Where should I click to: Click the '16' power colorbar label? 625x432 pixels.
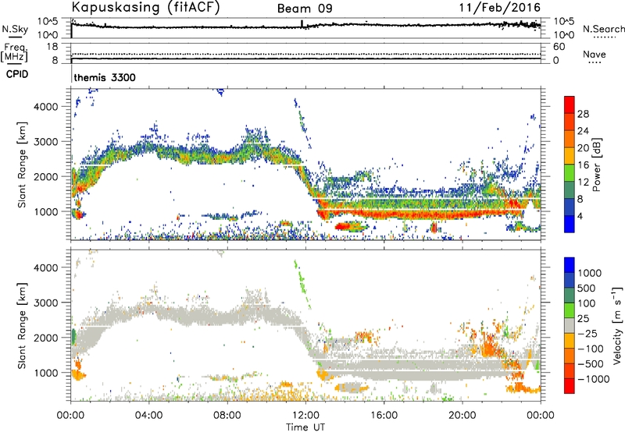point(583,165)
